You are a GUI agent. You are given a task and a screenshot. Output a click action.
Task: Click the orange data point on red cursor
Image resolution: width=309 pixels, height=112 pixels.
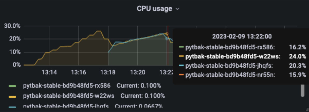(x=167, y=34)
